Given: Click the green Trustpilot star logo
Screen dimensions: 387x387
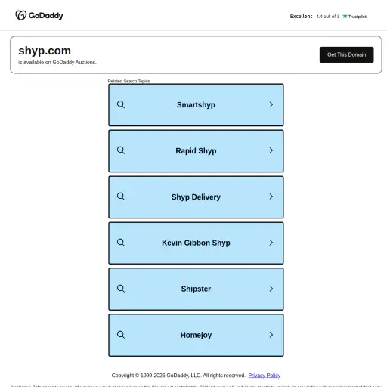Looking at the screenshot, I should [x=345, y=16].
